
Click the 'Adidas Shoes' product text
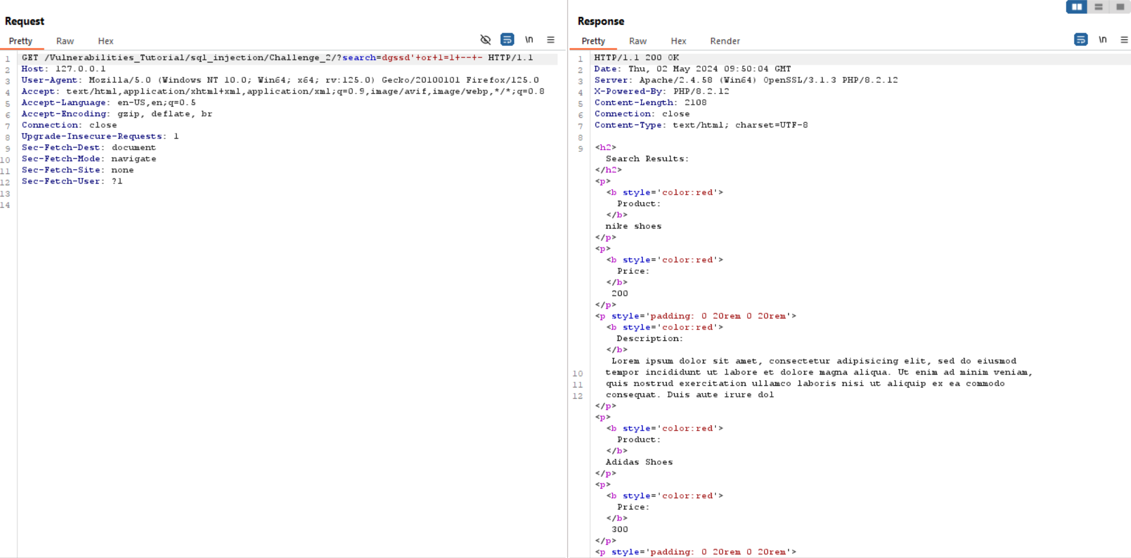[x=639, y=462]
